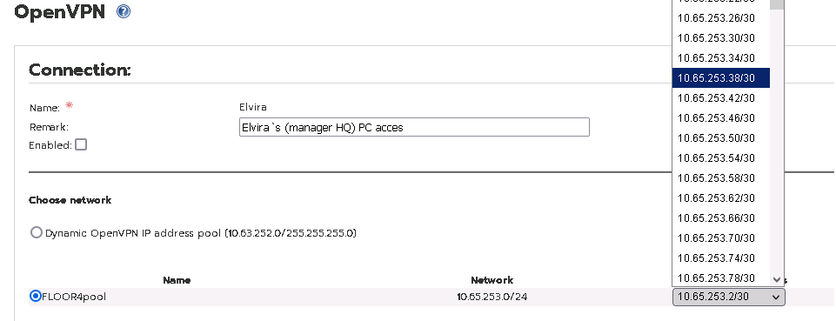Choose the 10.65.253.78/30 option
Image resolution: width=836 pixels, height=321 pixels.
pos(721,278)
